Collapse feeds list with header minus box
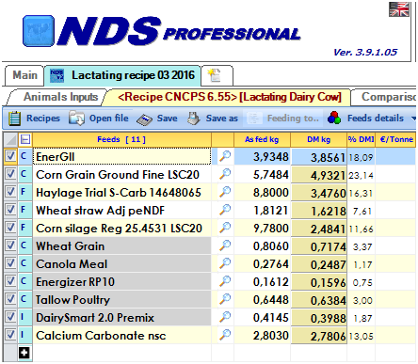The width and height of the screenshot is (418, 364). pyautogui.click(x=25, y=139)
